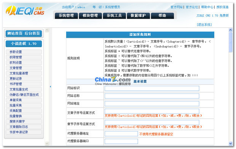Click the main content scrollbar thumb
236x149 pixels.
click(231, 43)
